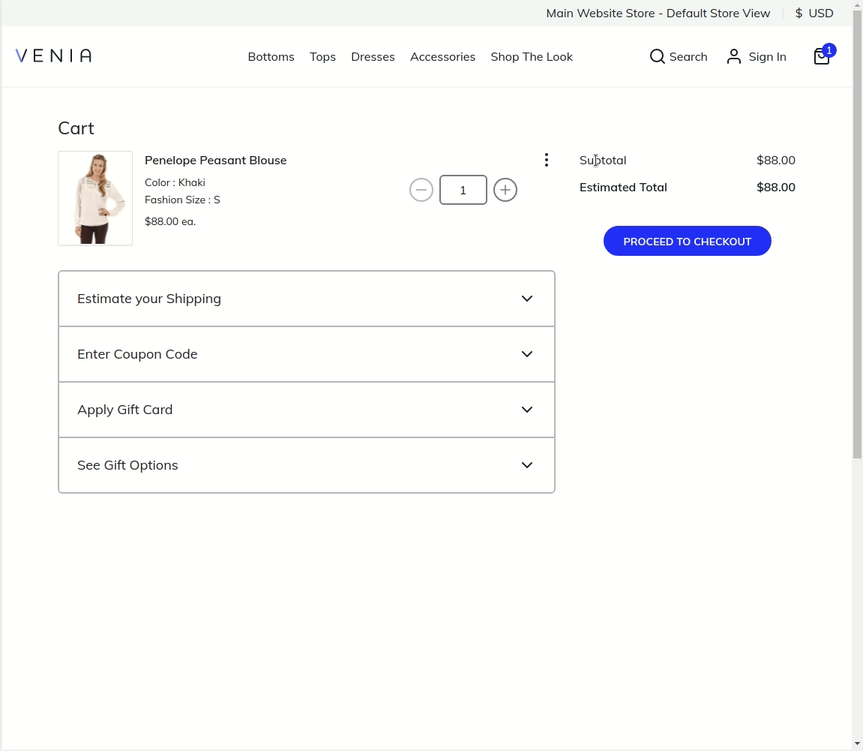863x751 pixels.
Task: Open the Dresses menu
Action: [x=373, y=57]
